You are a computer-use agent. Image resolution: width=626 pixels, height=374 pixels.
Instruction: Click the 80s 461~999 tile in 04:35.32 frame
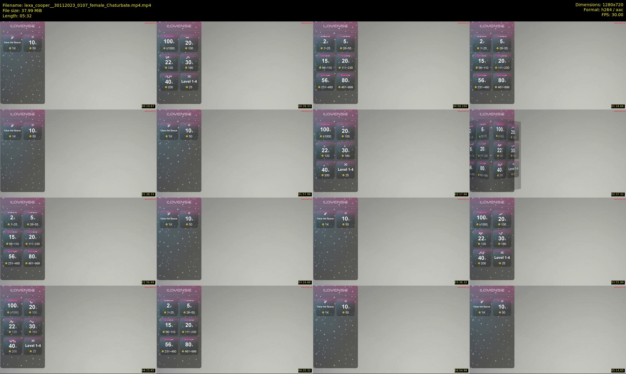click(x=189, y=346)
